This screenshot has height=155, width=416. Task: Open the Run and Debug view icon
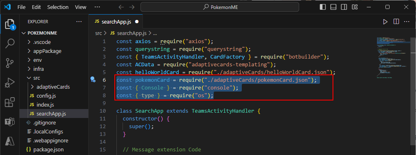pos(10,83)
